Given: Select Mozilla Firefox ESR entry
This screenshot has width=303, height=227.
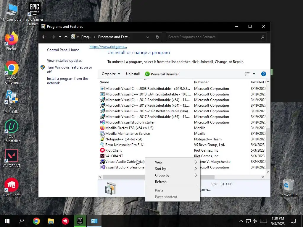Looking at the screenshot, I should (129, 128).
